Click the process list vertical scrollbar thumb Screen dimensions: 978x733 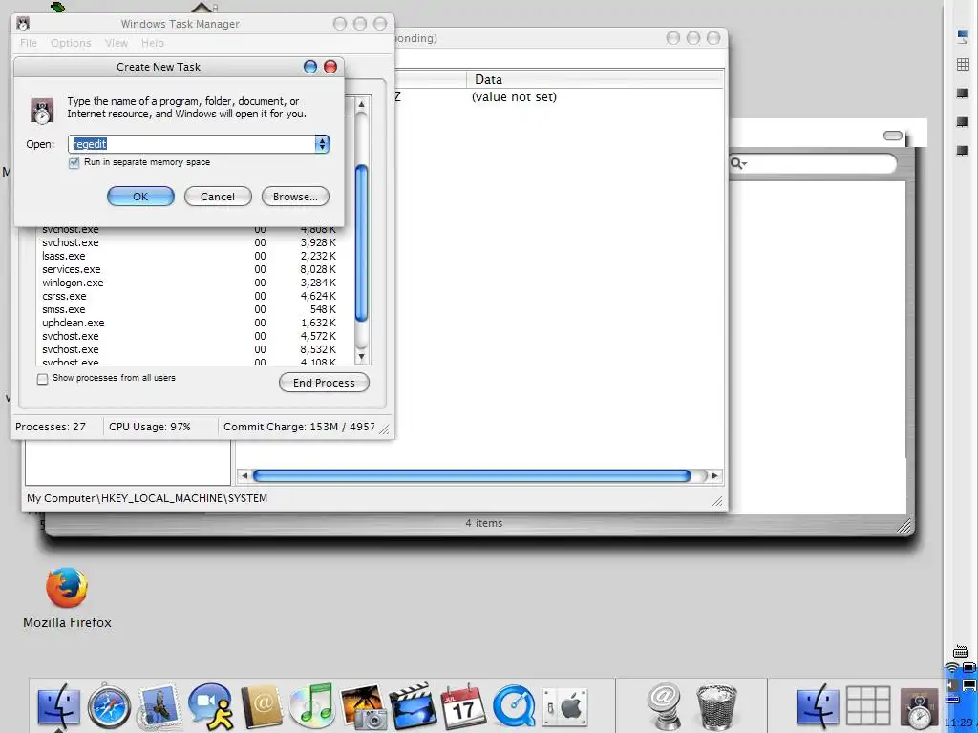click(361, 243)
